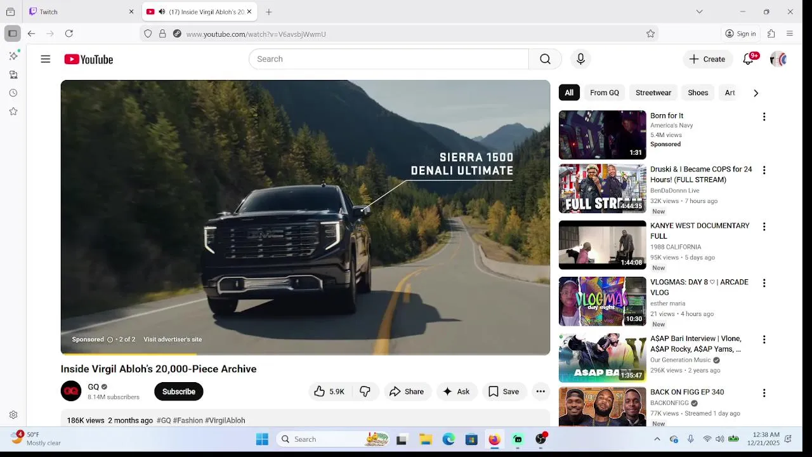This screenshot has width=812, height=457.
Task: Open the browser extensions puzzle icon
Action: [771, 34]
